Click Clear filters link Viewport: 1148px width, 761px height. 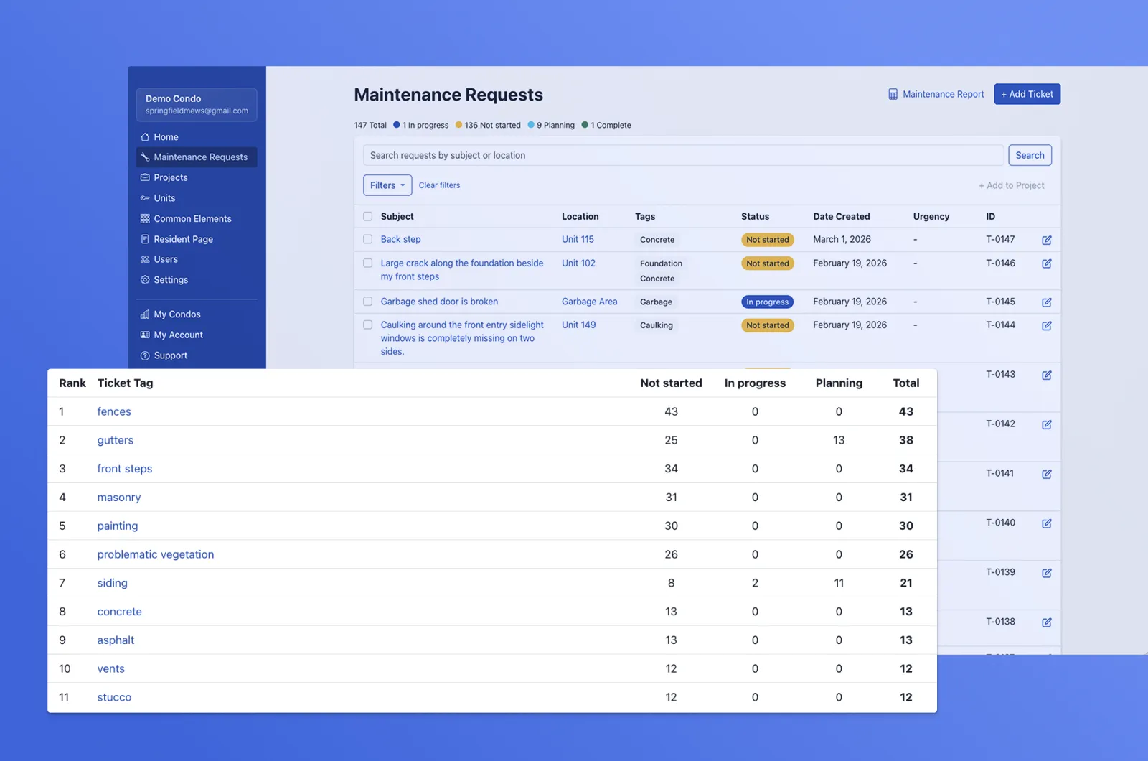439,185
